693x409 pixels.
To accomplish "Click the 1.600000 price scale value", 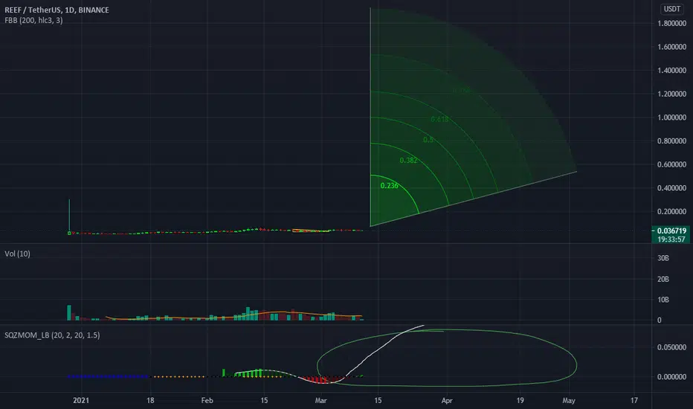I will [671, 47].
